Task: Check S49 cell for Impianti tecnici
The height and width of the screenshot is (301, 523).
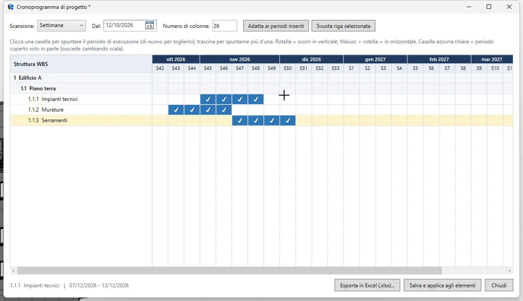Action: [272, 99]
